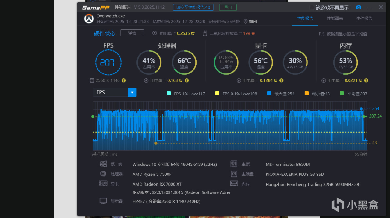Click the Windows 10 专业版 system text
Image resolution: width=390 pixels, height=218 pixels.
coord(175,164)
